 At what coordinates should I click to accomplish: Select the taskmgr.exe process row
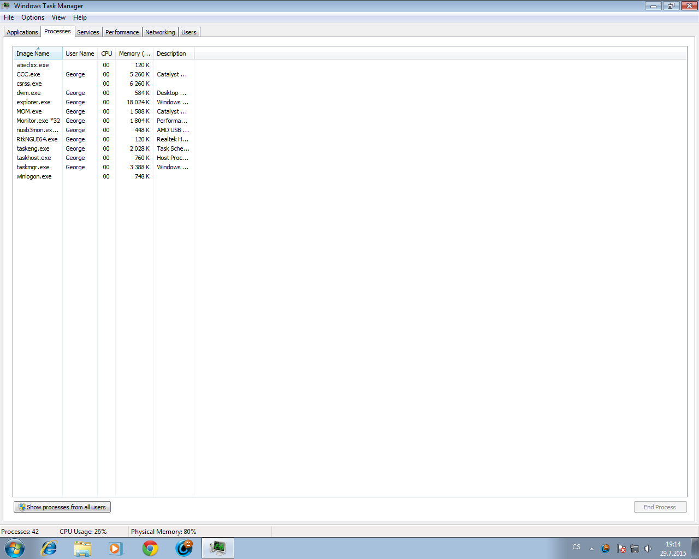(104, 167)
